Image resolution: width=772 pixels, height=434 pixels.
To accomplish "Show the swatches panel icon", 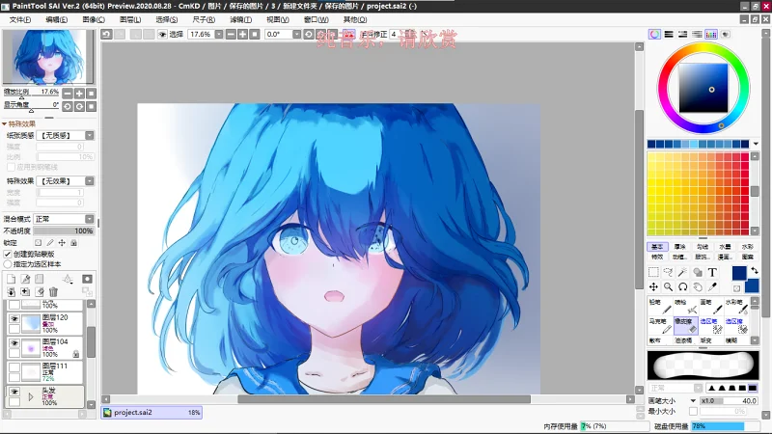I will pyautogui.click(x=711, y=34).
